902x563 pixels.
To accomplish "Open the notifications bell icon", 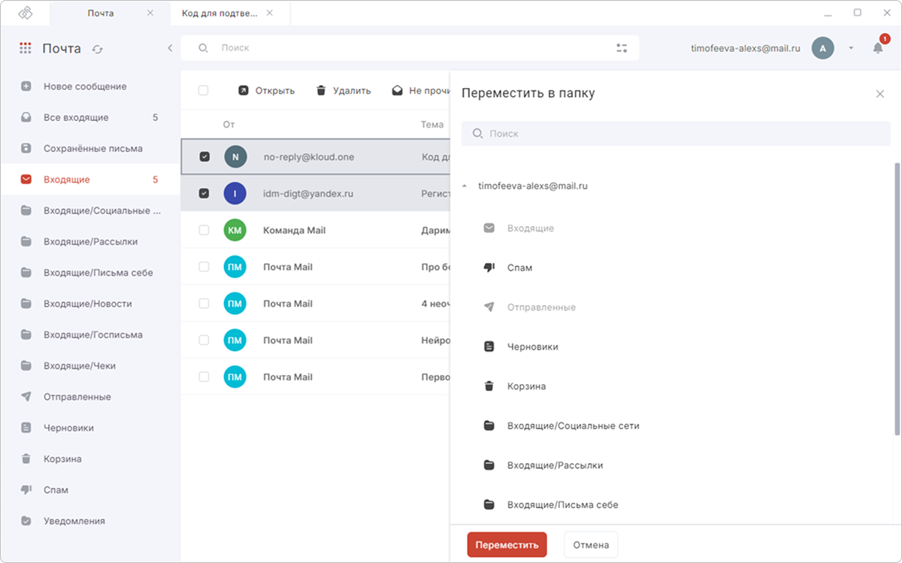I will pyautogui.click(x=878, y=47).
